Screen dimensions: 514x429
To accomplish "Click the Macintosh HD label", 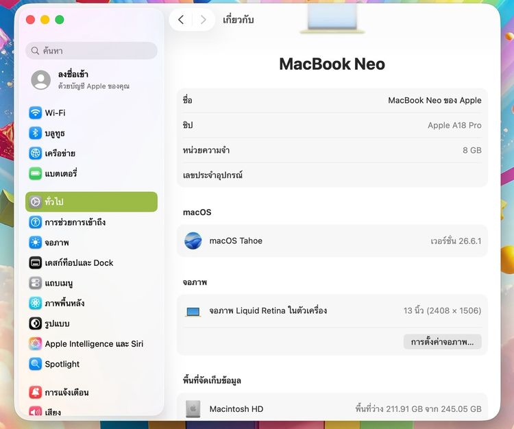I will (236, 409).
